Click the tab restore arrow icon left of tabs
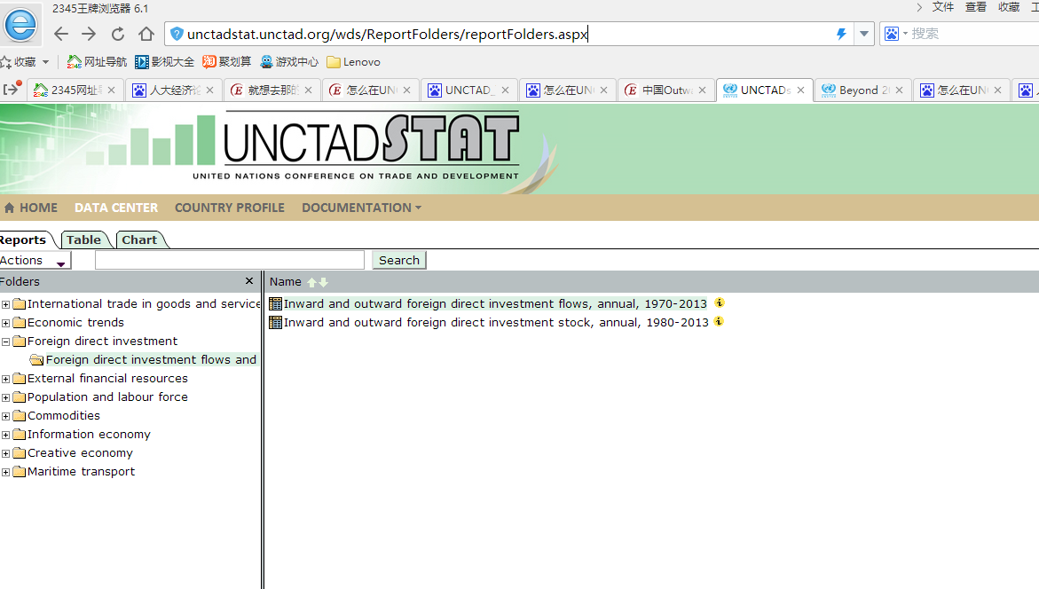 12,89
